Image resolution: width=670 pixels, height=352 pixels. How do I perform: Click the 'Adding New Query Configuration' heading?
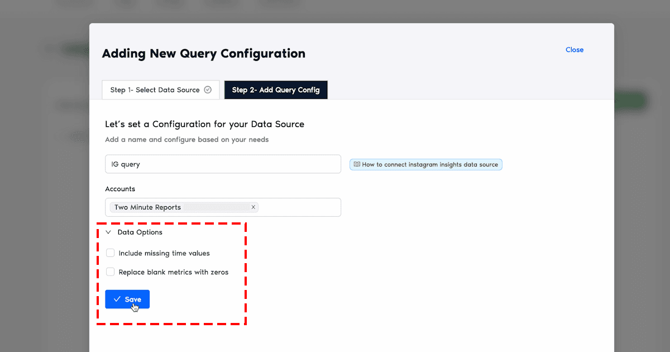click(x=203, y=54)
